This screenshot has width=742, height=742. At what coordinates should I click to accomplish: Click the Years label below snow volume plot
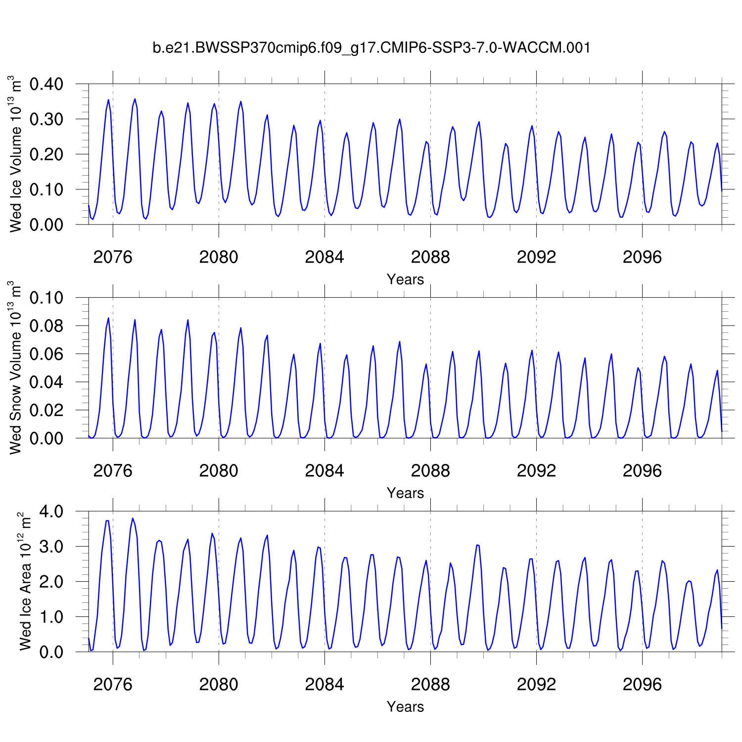pyautogui.click(x=405, y=493)
